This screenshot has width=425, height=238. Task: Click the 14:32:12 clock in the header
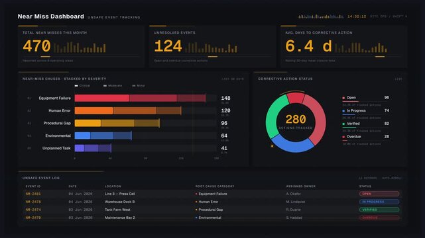(357, 17)
